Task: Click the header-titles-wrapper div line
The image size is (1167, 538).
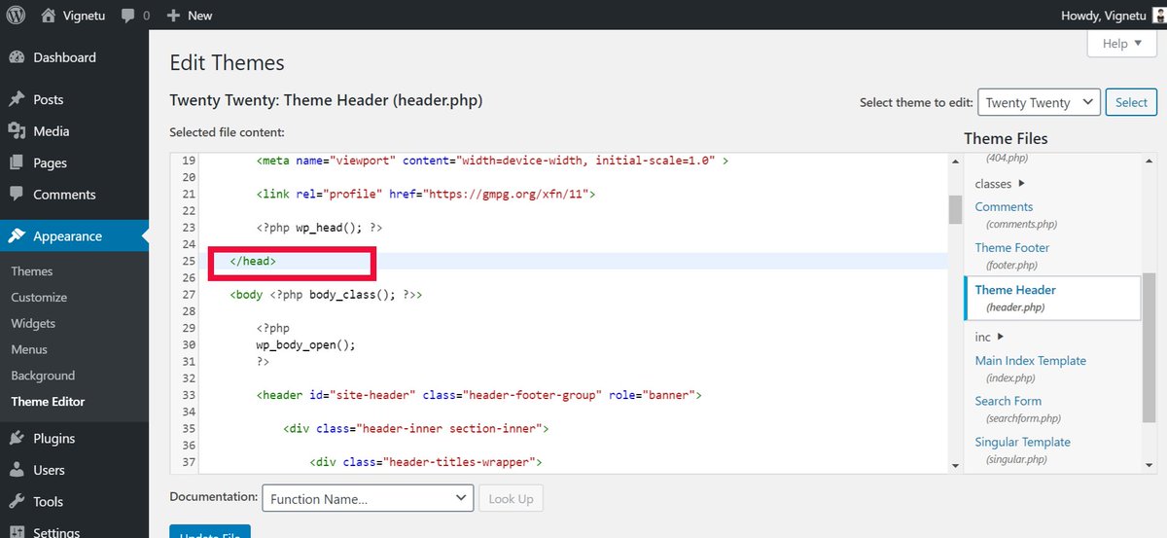Action: click(x=425, y=462)
